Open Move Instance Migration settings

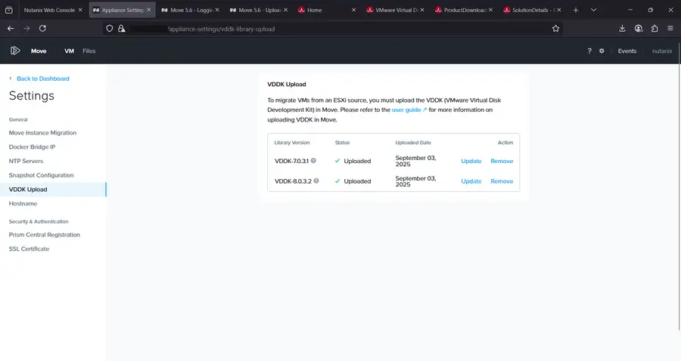click(x=42, y=133)
